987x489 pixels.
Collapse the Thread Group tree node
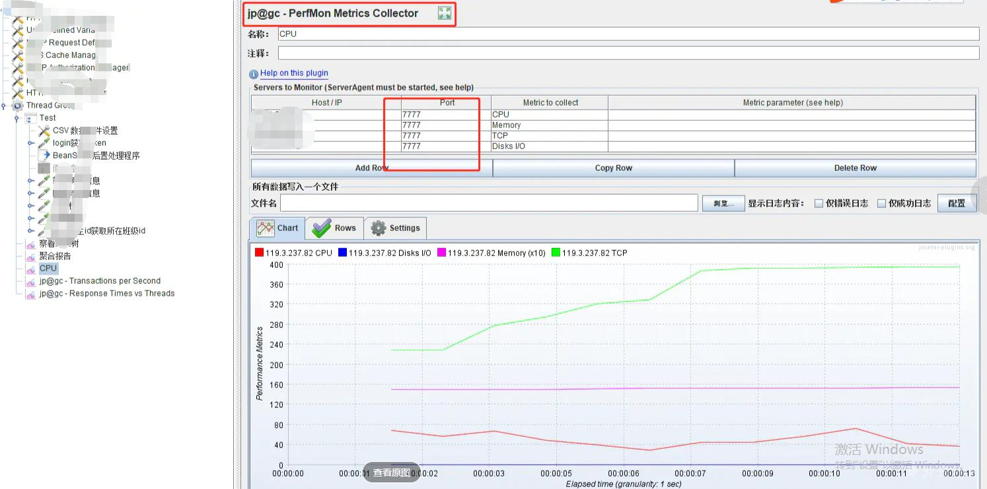click(4, 106)
